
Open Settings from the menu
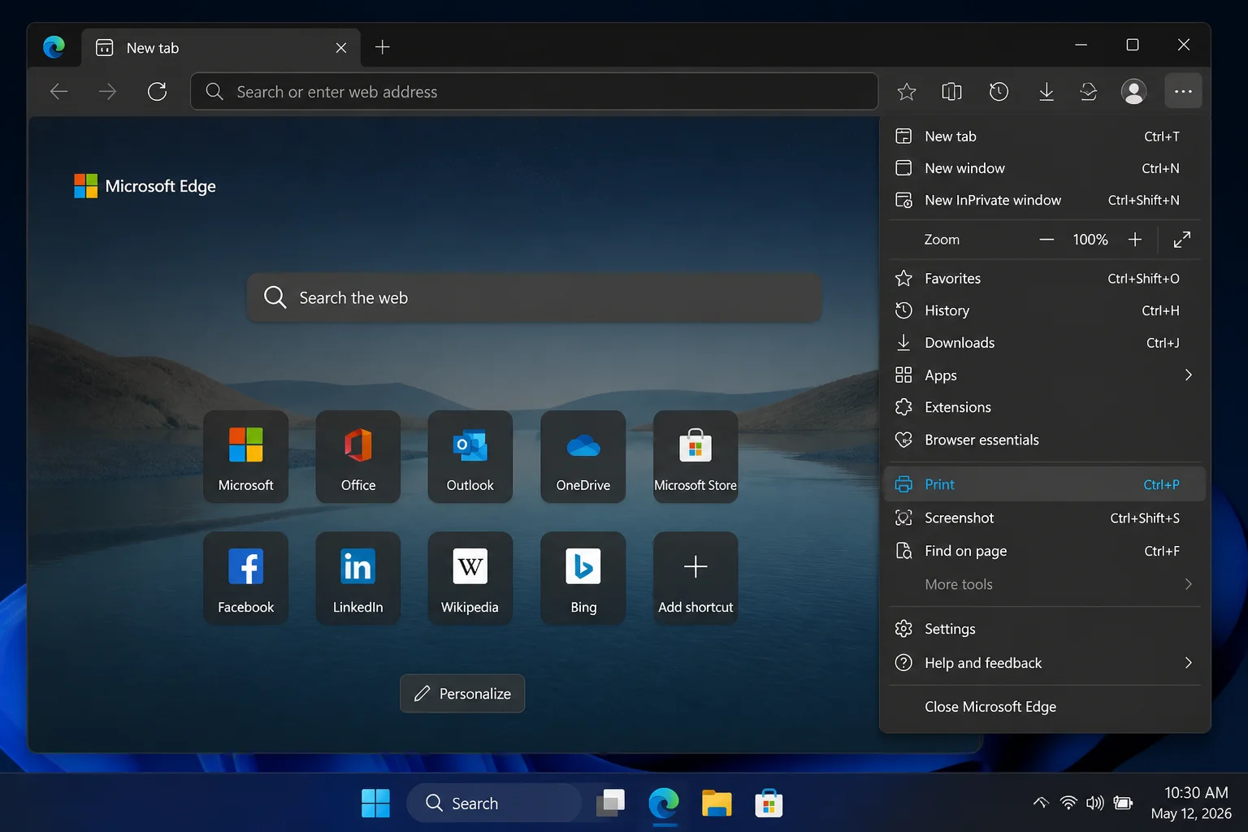(1045, 629)
